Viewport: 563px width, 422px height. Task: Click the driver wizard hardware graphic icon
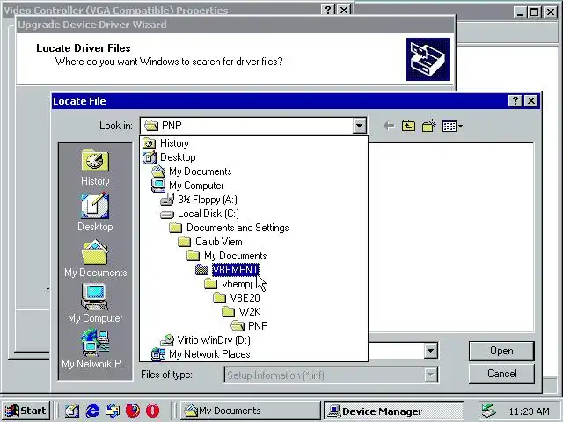tap(428, 59)
